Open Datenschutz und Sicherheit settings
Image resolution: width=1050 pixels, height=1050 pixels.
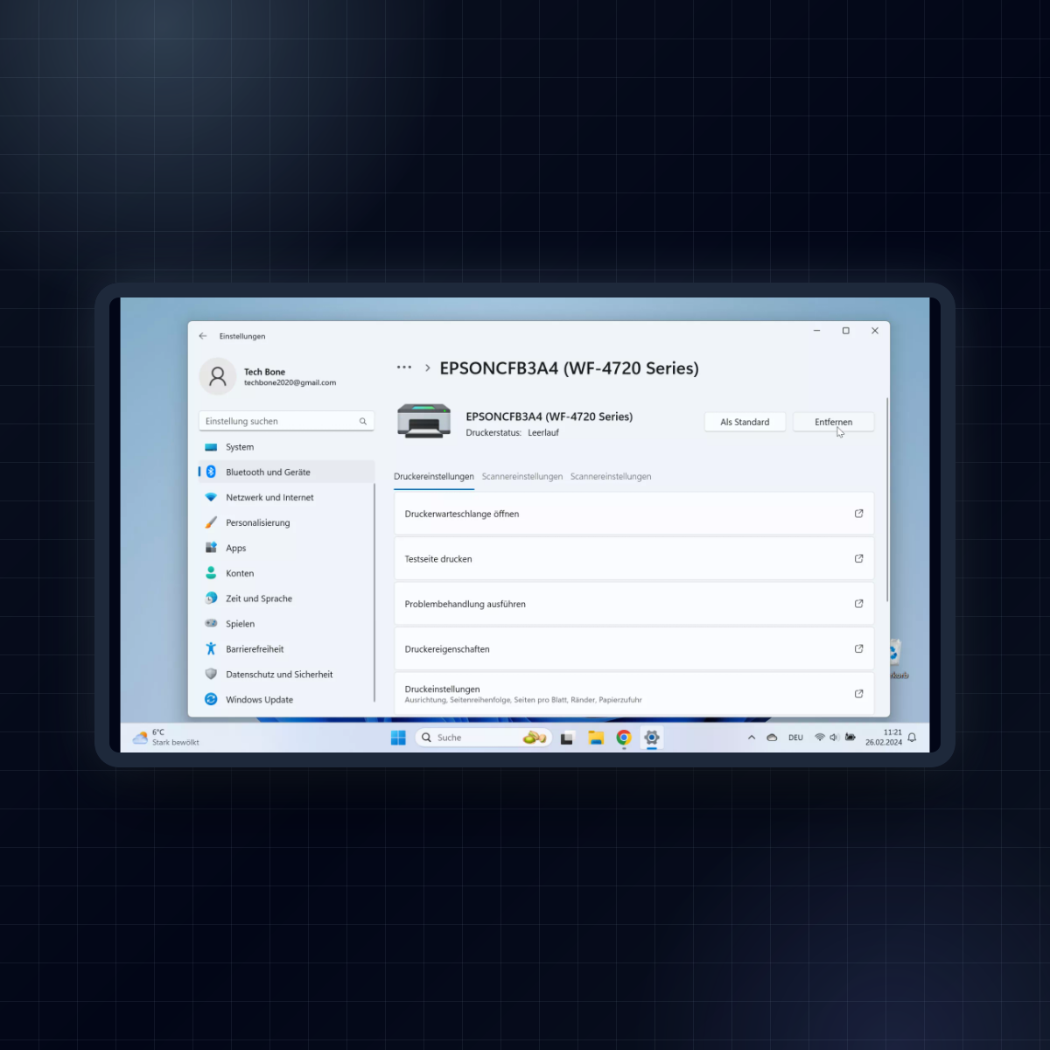coord(286,675)
